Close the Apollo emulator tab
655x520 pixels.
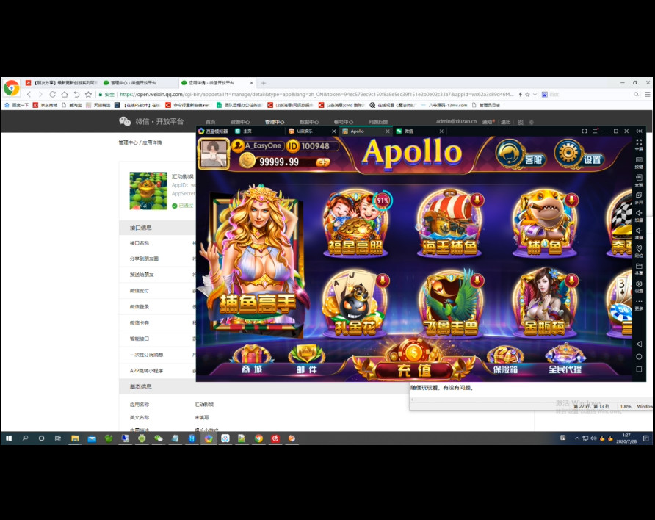(387, 131)
